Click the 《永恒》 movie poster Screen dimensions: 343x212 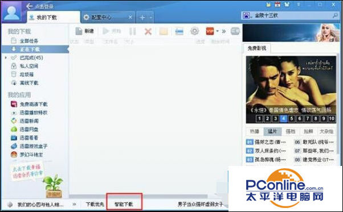291,89
